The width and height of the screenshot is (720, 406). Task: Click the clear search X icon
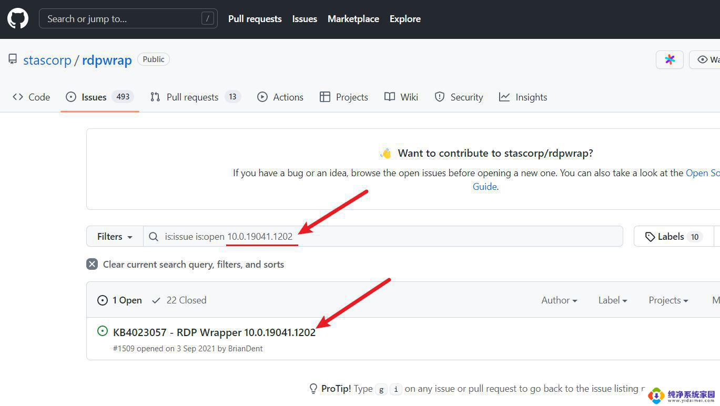[92, 265]
